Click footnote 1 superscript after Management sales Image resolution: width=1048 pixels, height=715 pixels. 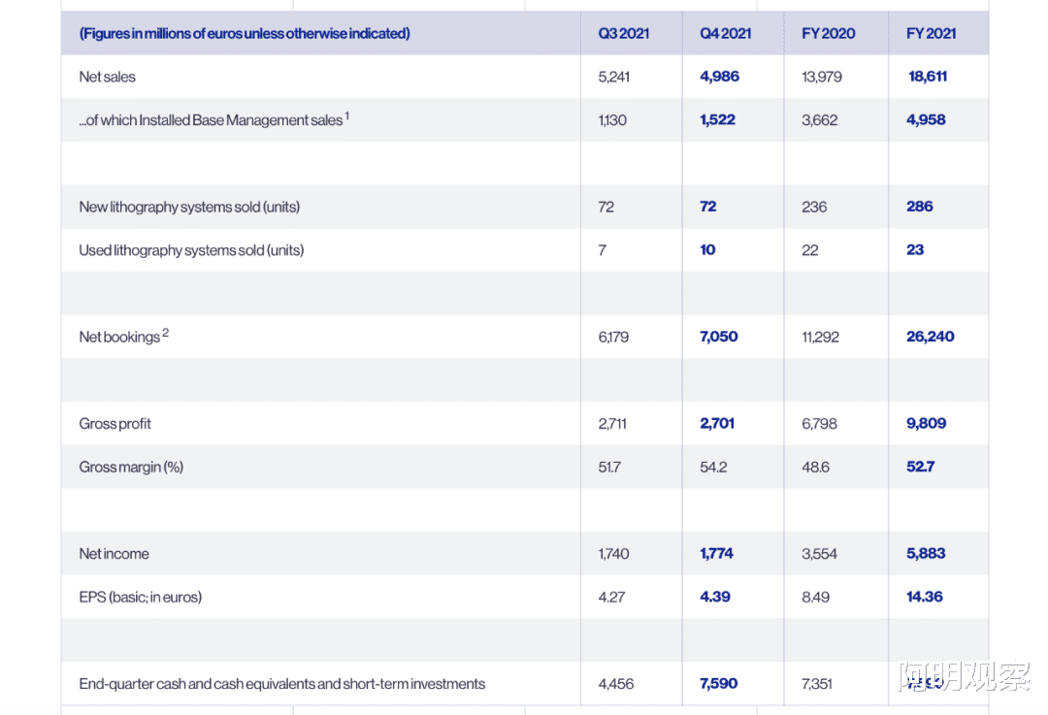click(x=347, y=116)
